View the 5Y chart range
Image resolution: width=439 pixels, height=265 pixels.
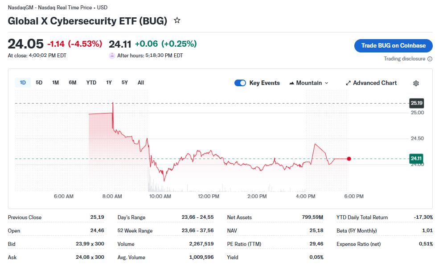point(125,83)
